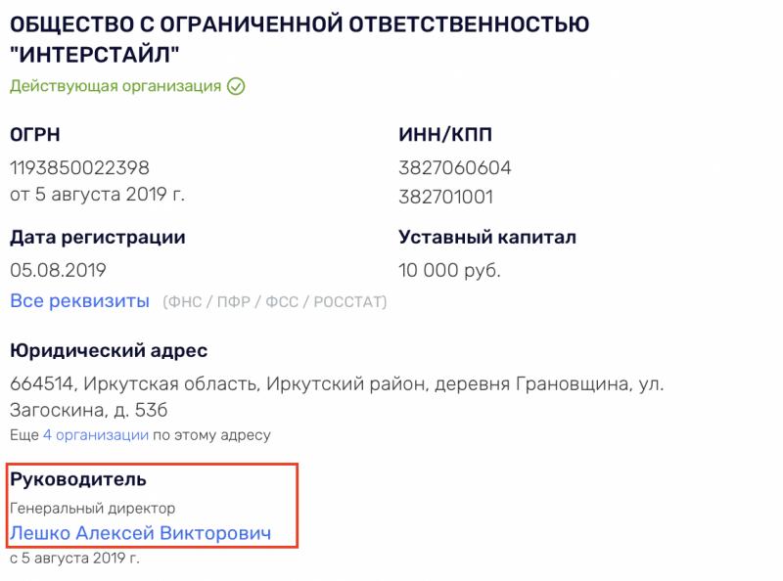Viewport: 783px width, 581px height.
Task: Click the Руководитель section heading
Action: point(78,479)
